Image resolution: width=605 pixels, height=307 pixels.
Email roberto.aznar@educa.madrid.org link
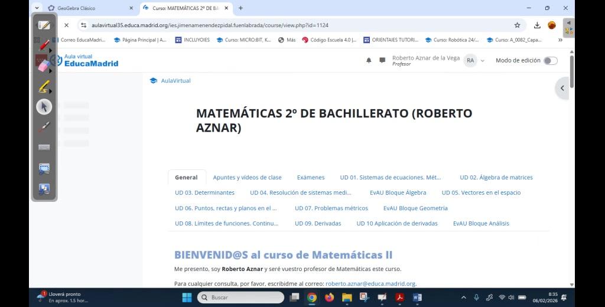pyautogui.click(x=370, y=283)
